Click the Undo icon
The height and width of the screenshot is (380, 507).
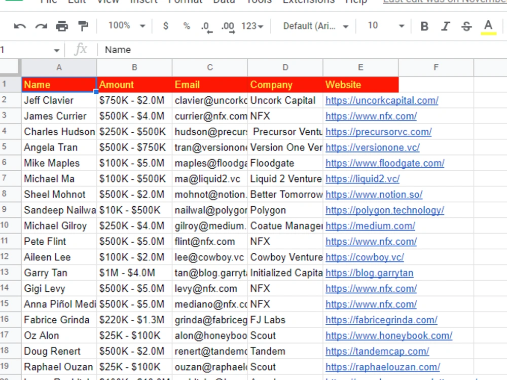tap(19, 26)
